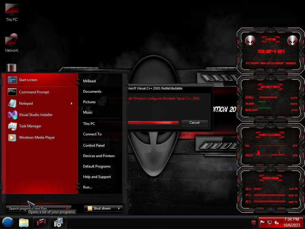305x229 pixels.
Task: Open the network tray icon
Action: (x=269, y=222)
